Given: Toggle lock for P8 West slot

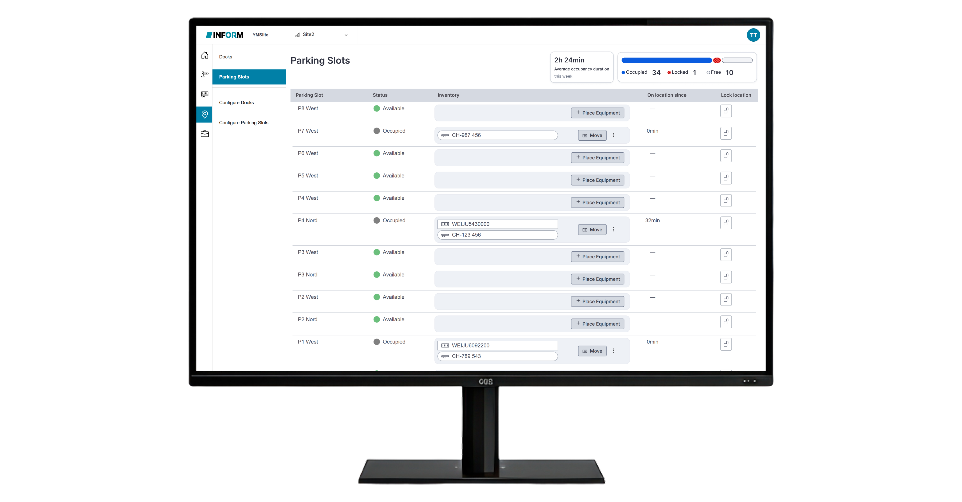Looking at the screenshot, I should tap(726, 111).
